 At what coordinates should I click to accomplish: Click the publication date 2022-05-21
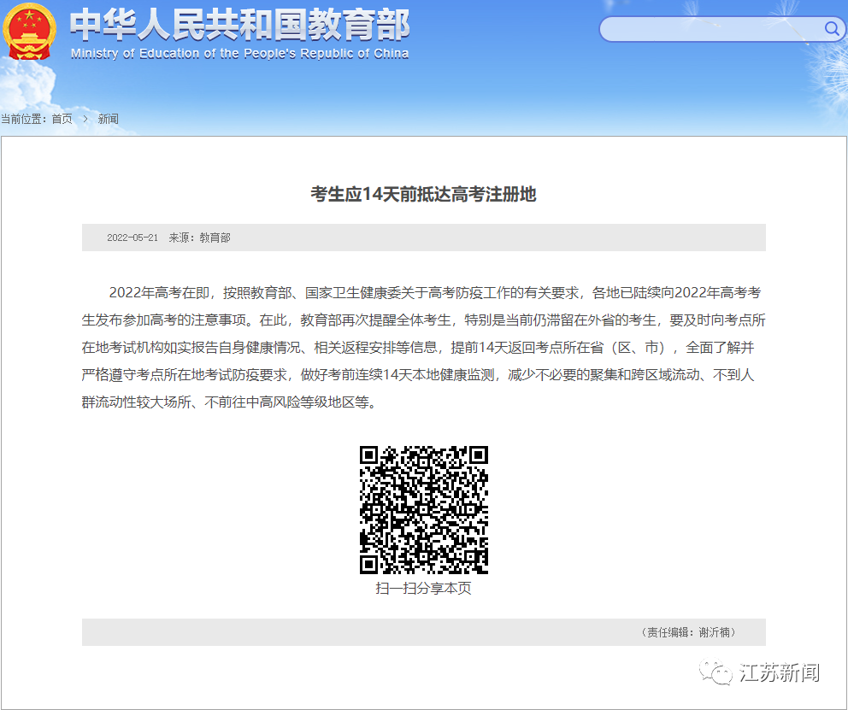[x=132, y=238]
